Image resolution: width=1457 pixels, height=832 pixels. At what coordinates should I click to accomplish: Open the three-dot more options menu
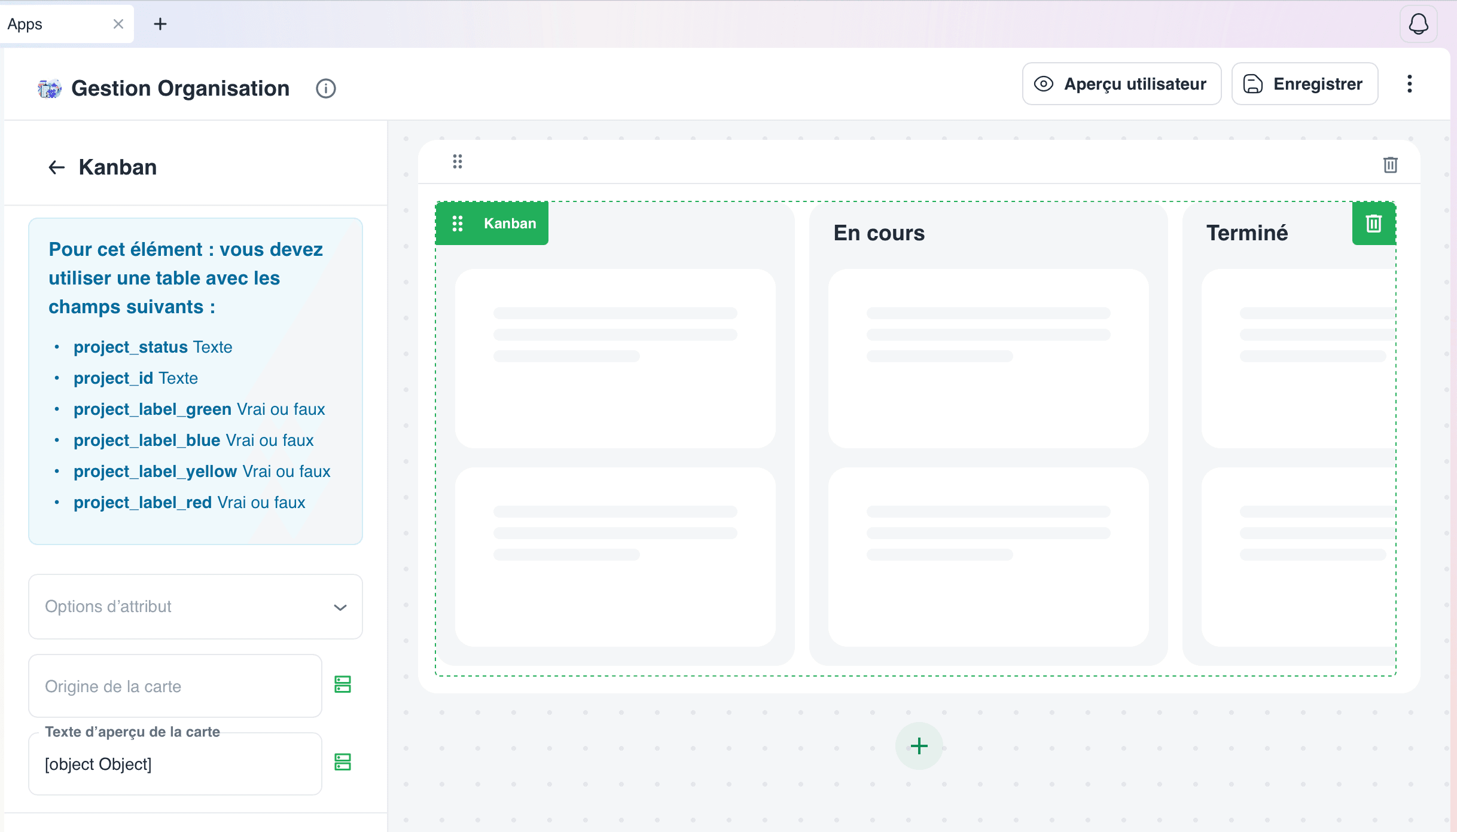[x=1410, y=84]
